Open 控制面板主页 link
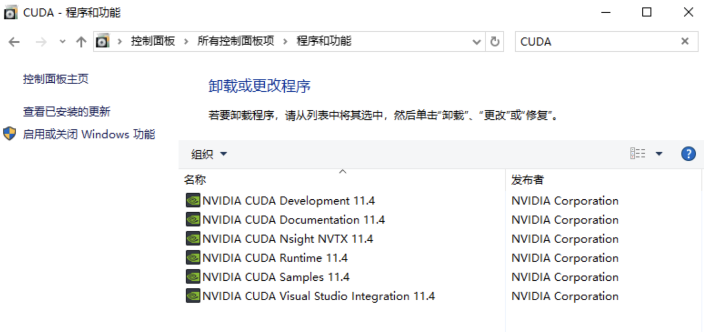The width and height of the screenshot is (704, 332). pyautogui.click(x=56, y=79)
